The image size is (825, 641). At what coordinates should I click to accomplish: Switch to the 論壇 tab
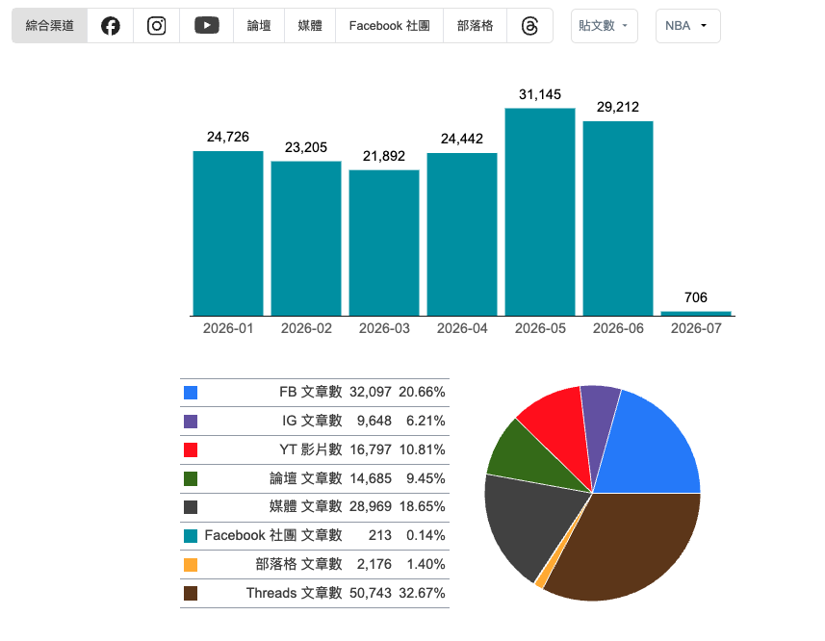(x=259, y=26)
